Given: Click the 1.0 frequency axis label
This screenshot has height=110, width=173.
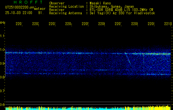Looking at the screenshot, I should pos(2,50).
